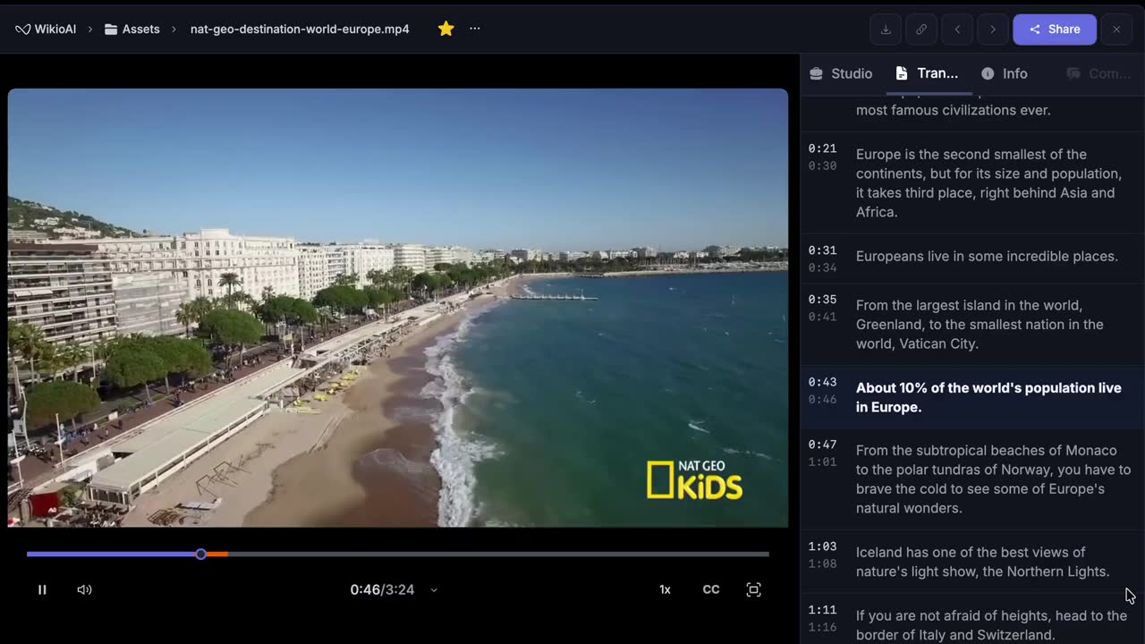Open the 1x playback speed selector
This screenshot has width=1145, height=644.
tap(665, 589)
